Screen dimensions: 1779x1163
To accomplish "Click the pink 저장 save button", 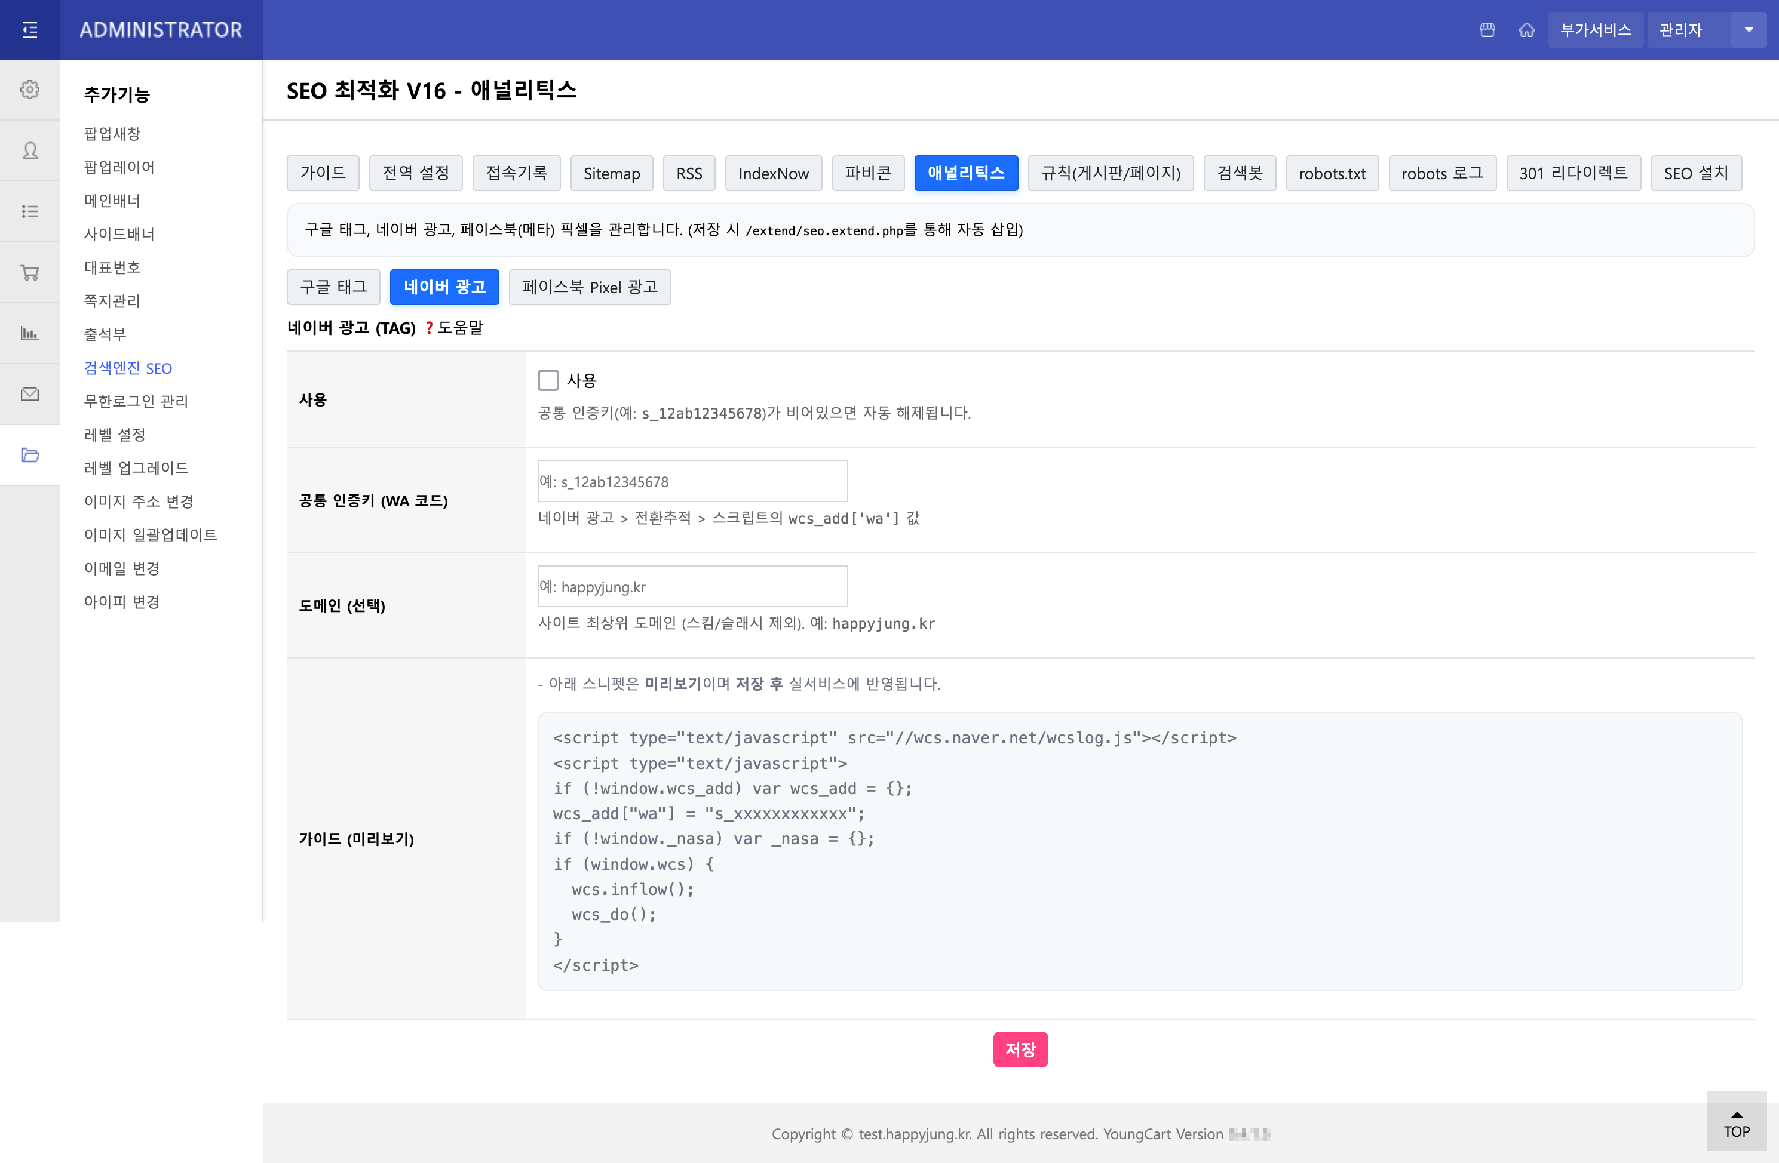I will point(1020,1050).
